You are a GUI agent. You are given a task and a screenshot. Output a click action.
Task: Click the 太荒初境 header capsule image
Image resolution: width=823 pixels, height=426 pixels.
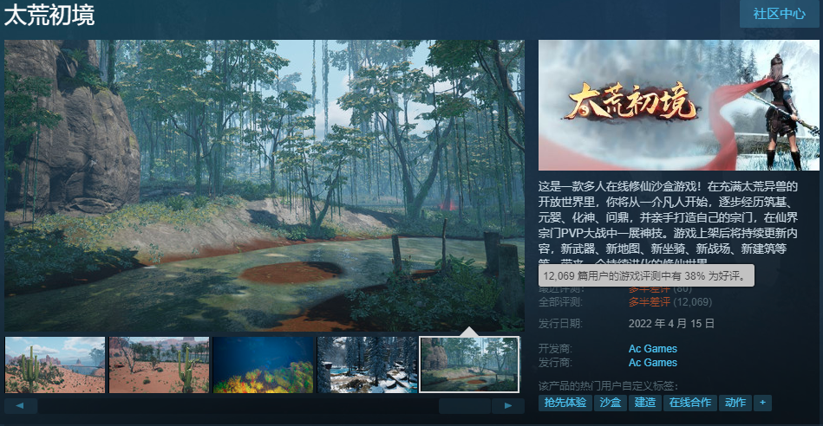click(x=679, y=105)
